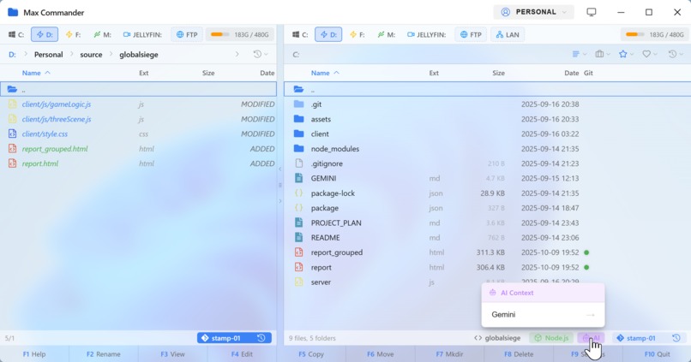Switch right panel to M: network drive

[x=386, y=35]
